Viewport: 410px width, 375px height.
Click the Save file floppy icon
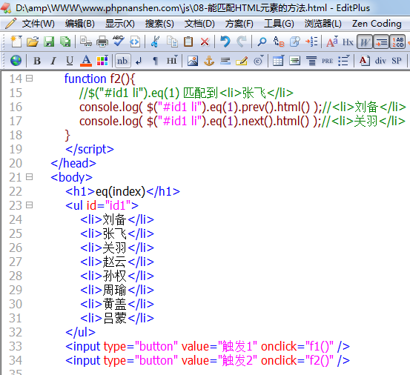[x=49, y=42]
